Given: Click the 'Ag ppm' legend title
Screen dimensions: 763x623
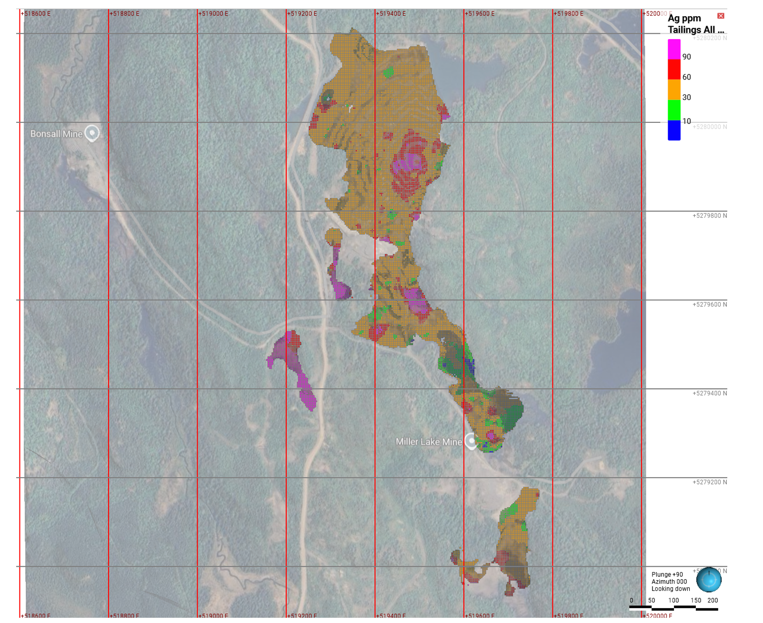Looking at the screenshot, I should click(x=684, y=19).
